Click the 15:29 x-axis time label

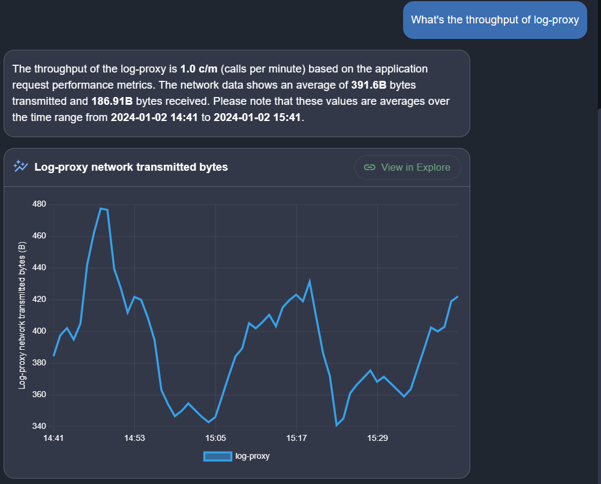[377, 438]
